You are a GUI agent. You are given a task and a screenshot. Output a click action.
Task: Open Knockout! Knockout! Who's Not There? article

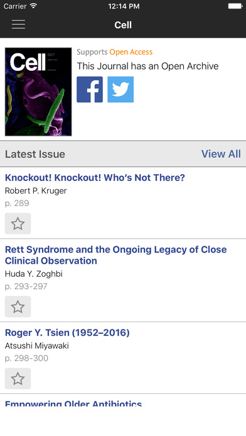coord(95,178)
